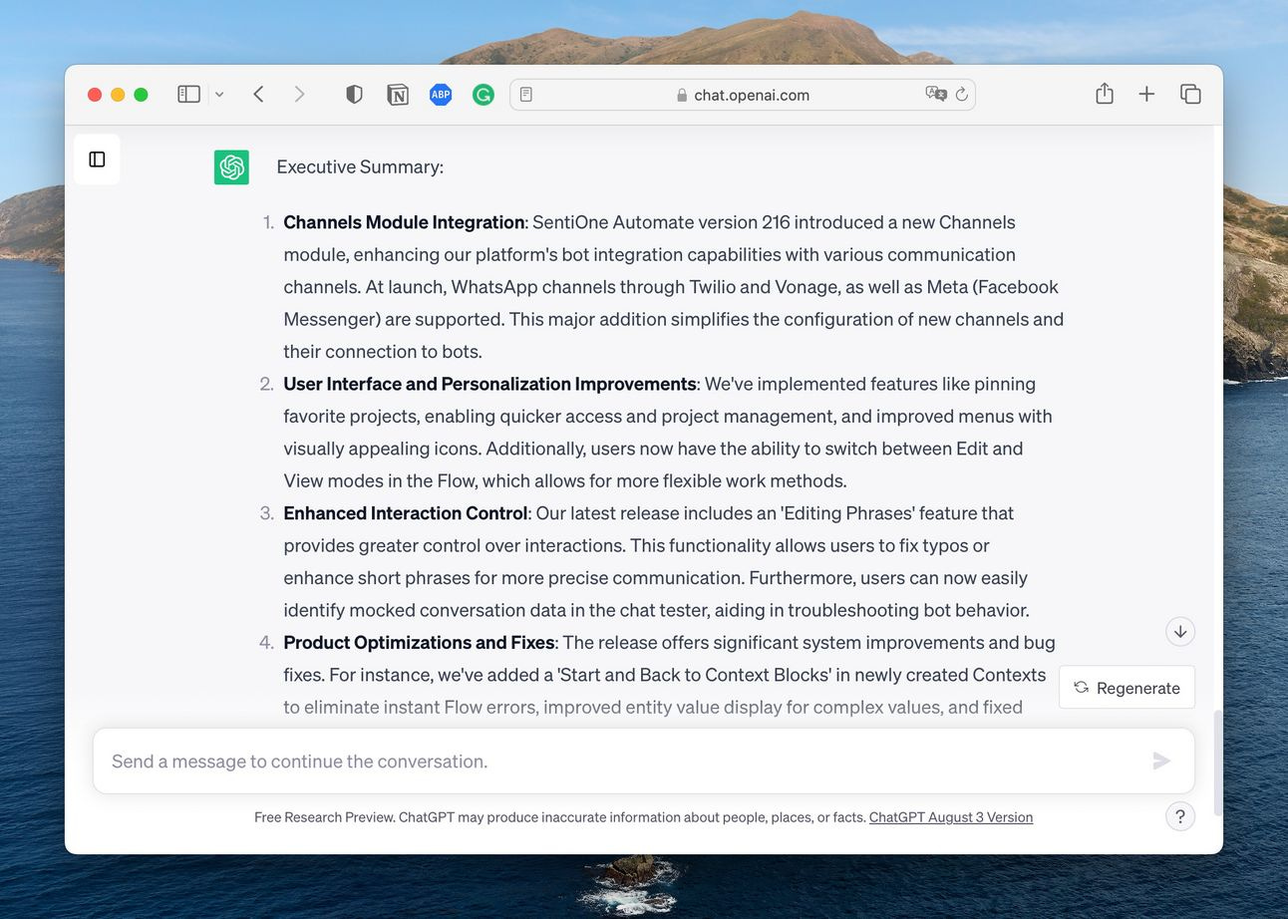Click the Product Optimizations and Fixes heading
Screen dimensions: 1288x919
point(419,643)
